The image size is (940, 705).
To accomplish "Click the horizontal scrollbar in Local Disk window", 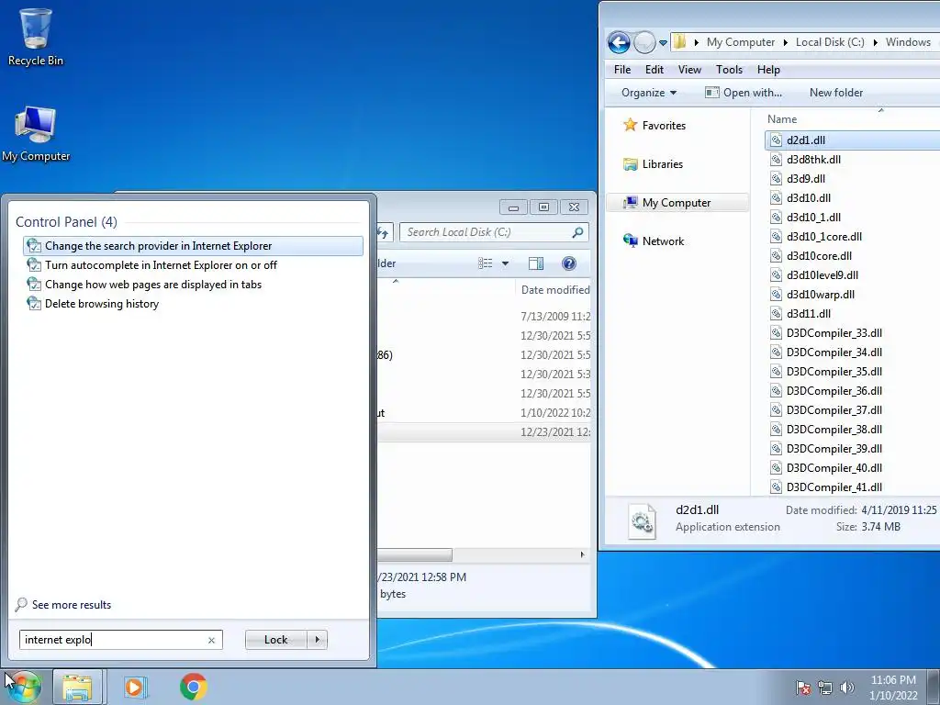I will (x=415, y=554).
